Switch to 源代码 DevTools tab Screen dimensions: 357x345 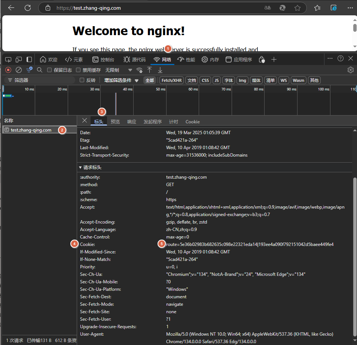(x=135, y=59)
